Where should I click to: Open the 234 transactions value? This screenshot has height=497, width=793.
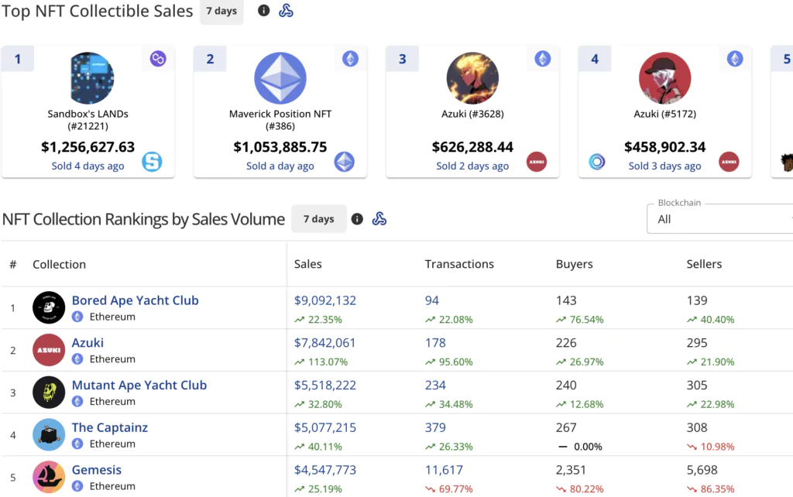(x=435, y=386)
